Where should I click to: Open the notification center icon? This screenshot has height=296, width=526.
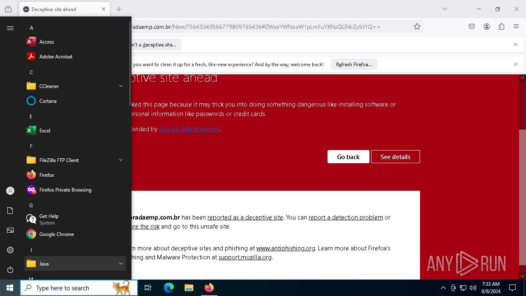(x=512, y=288)
